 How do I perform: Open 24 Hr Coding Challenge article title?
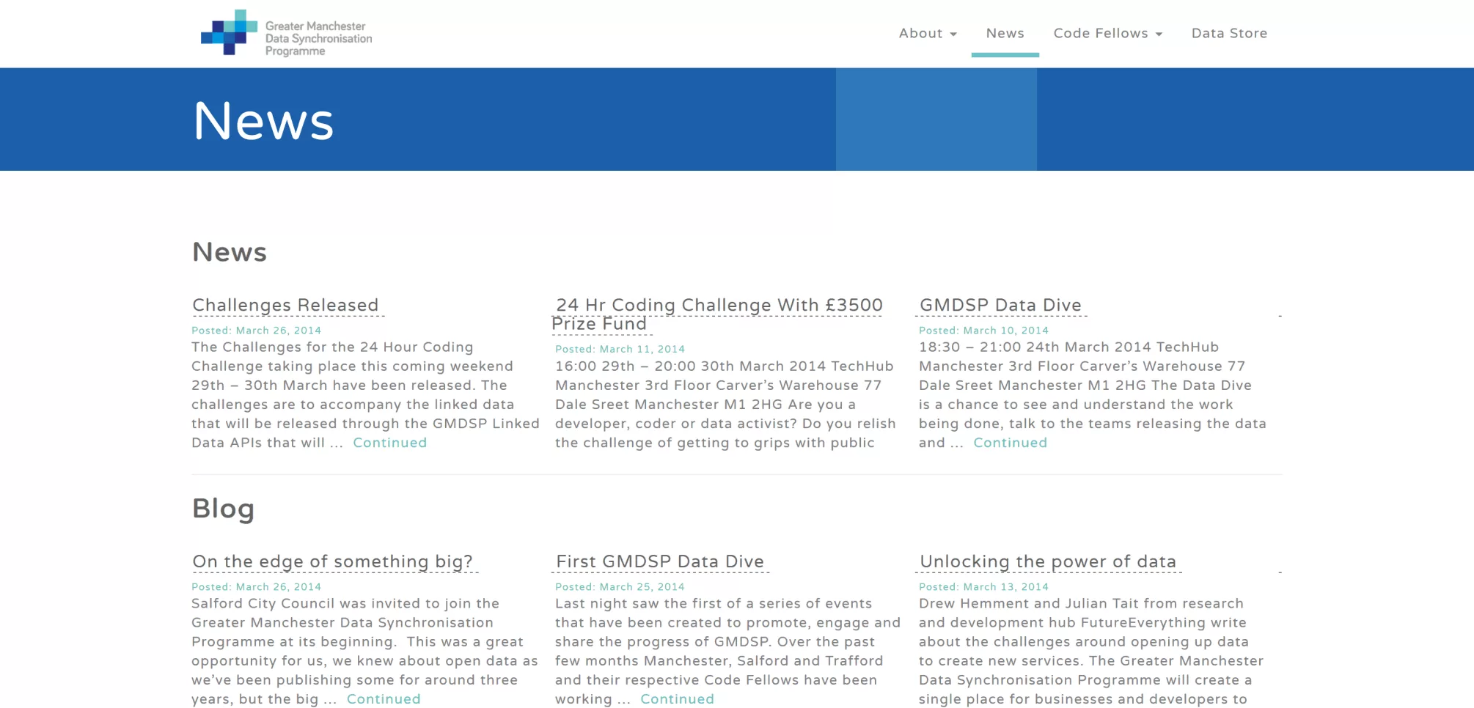point(719,314)
